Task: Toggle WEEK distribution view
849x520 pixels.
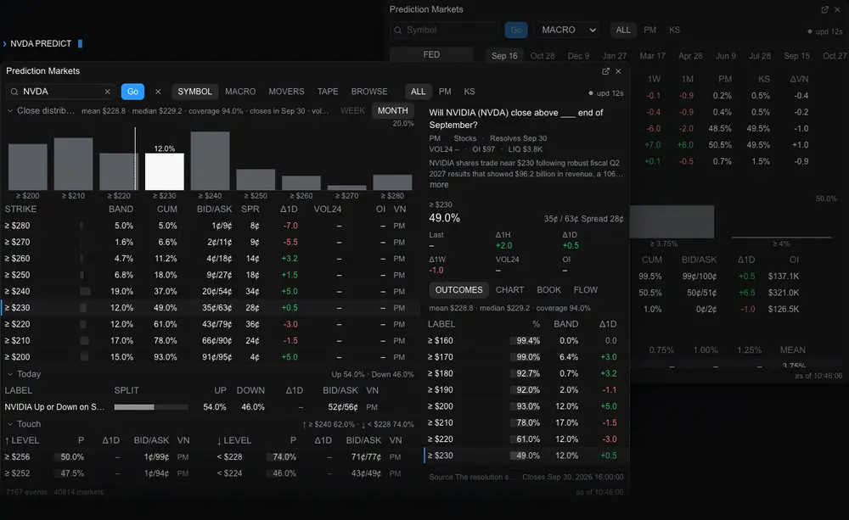Action: tap(352, 110)
